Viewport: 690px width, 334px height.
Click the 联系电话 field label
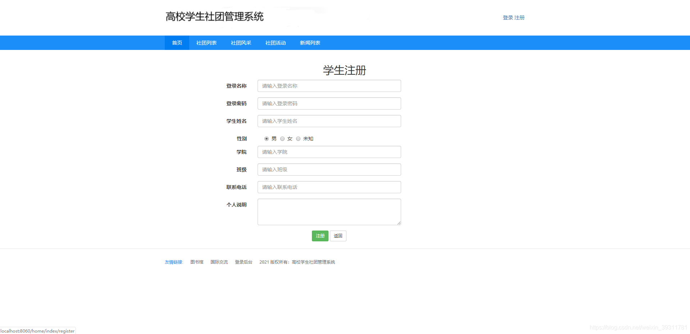point(236,187)
